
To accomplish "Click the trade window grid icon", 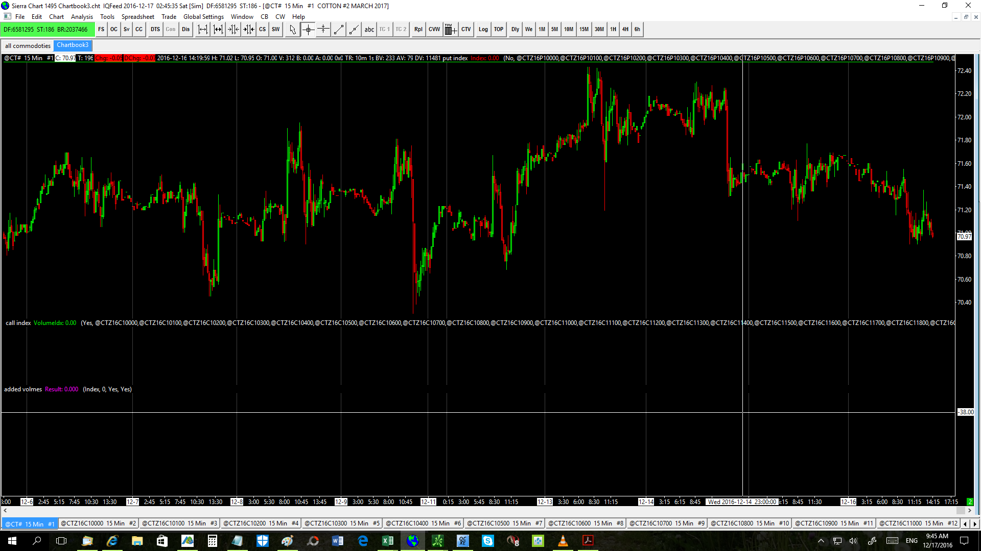I will click(x=450, y=30).
